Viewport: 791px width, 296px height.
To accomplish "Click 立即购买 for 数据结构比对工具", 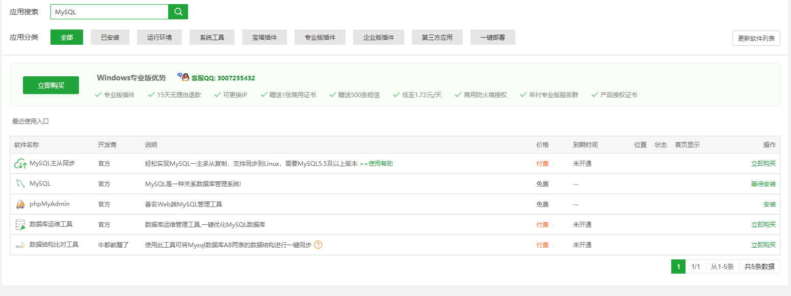I will point(763,245).
